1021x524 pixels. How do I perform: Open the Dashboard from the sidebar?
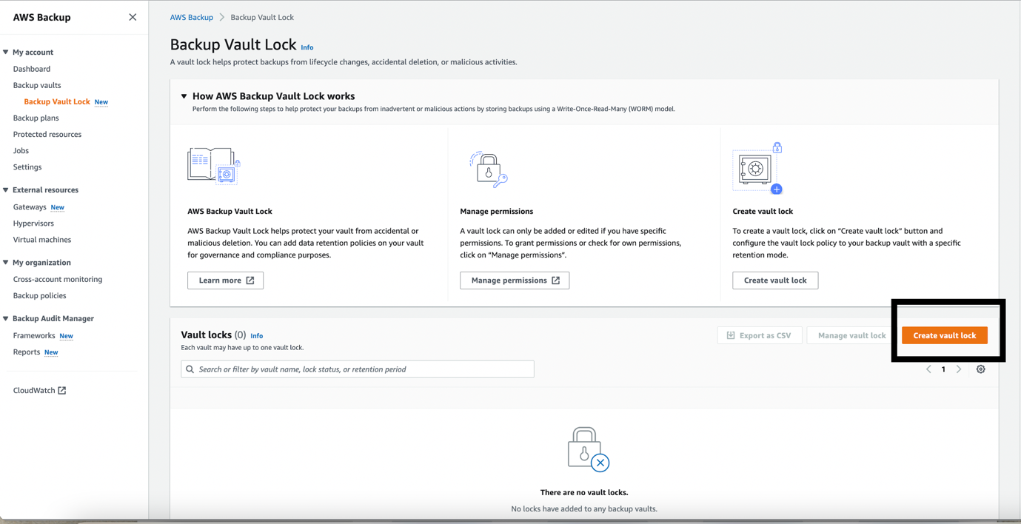point(31,68)
